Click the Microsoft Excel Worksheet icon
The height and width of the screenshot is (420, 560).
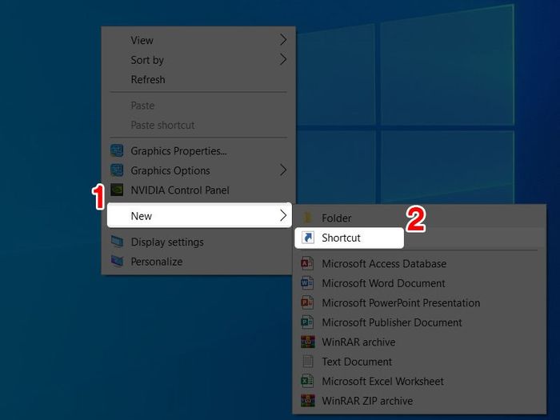tap(307, 381)
